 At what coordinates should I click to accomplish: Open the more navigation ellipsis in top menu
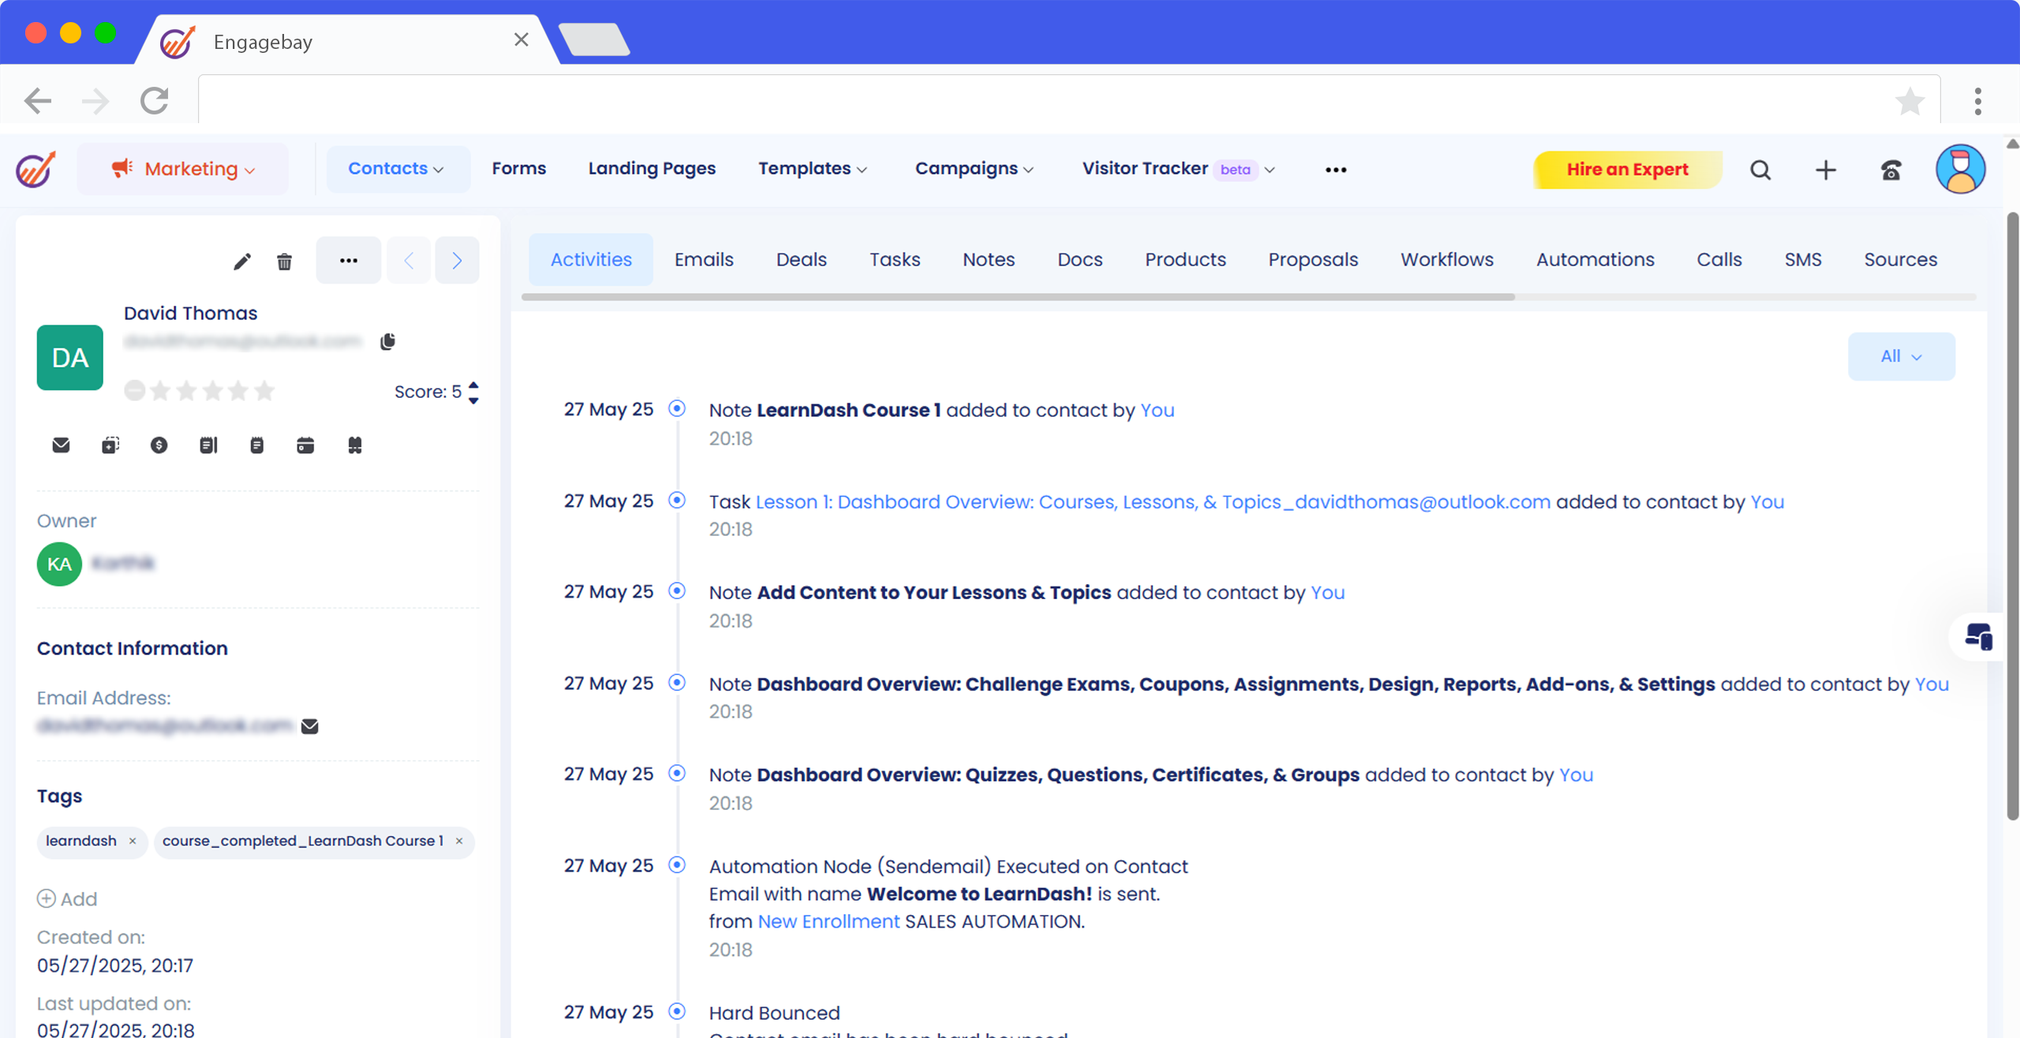(1335, 170)
